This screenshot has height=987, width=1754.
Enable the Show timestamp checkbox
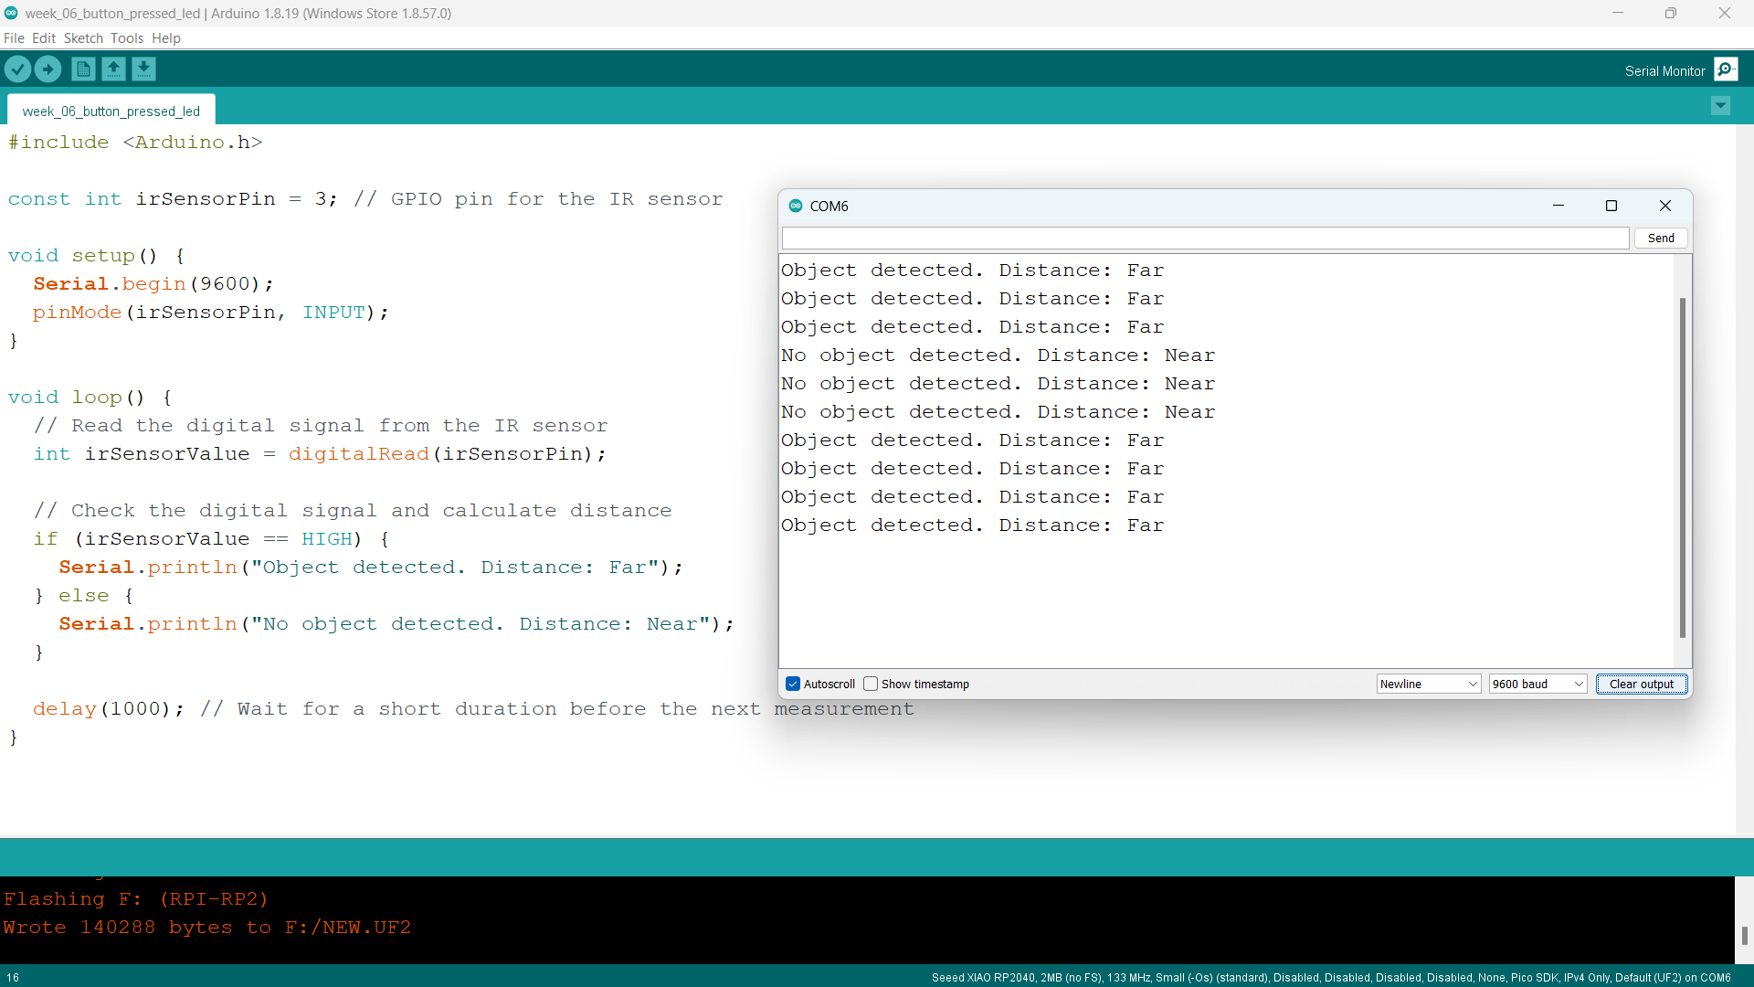pyautogui.click(x=871, y=684)
